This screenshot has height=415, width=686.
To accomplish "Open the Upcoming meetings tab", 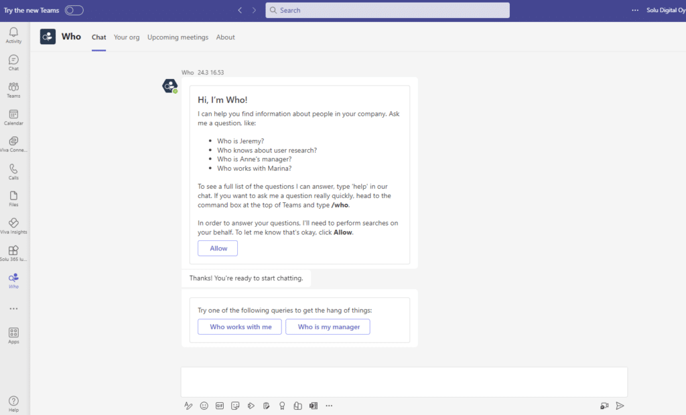I will (178, 37).
